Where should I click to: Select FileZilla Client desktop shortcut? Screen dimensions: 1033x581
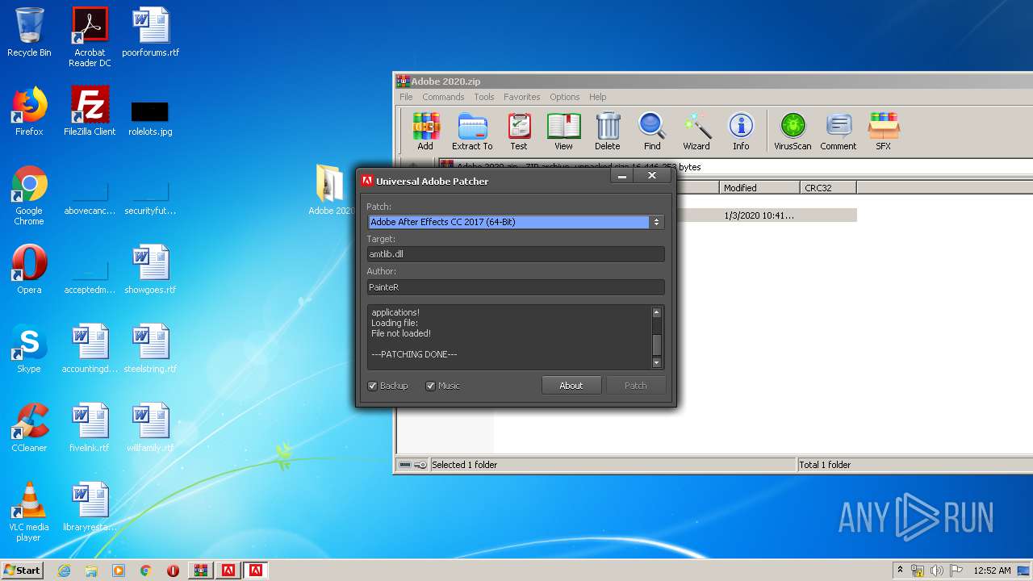(x=90, y=111)
